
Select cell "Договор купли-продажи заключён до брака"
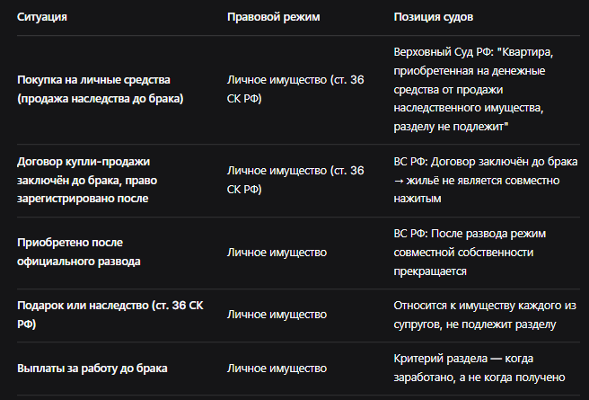click(x=87, y=180)
